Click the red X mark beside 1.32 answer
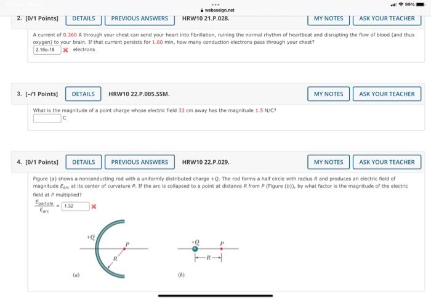 click(94, 206)
